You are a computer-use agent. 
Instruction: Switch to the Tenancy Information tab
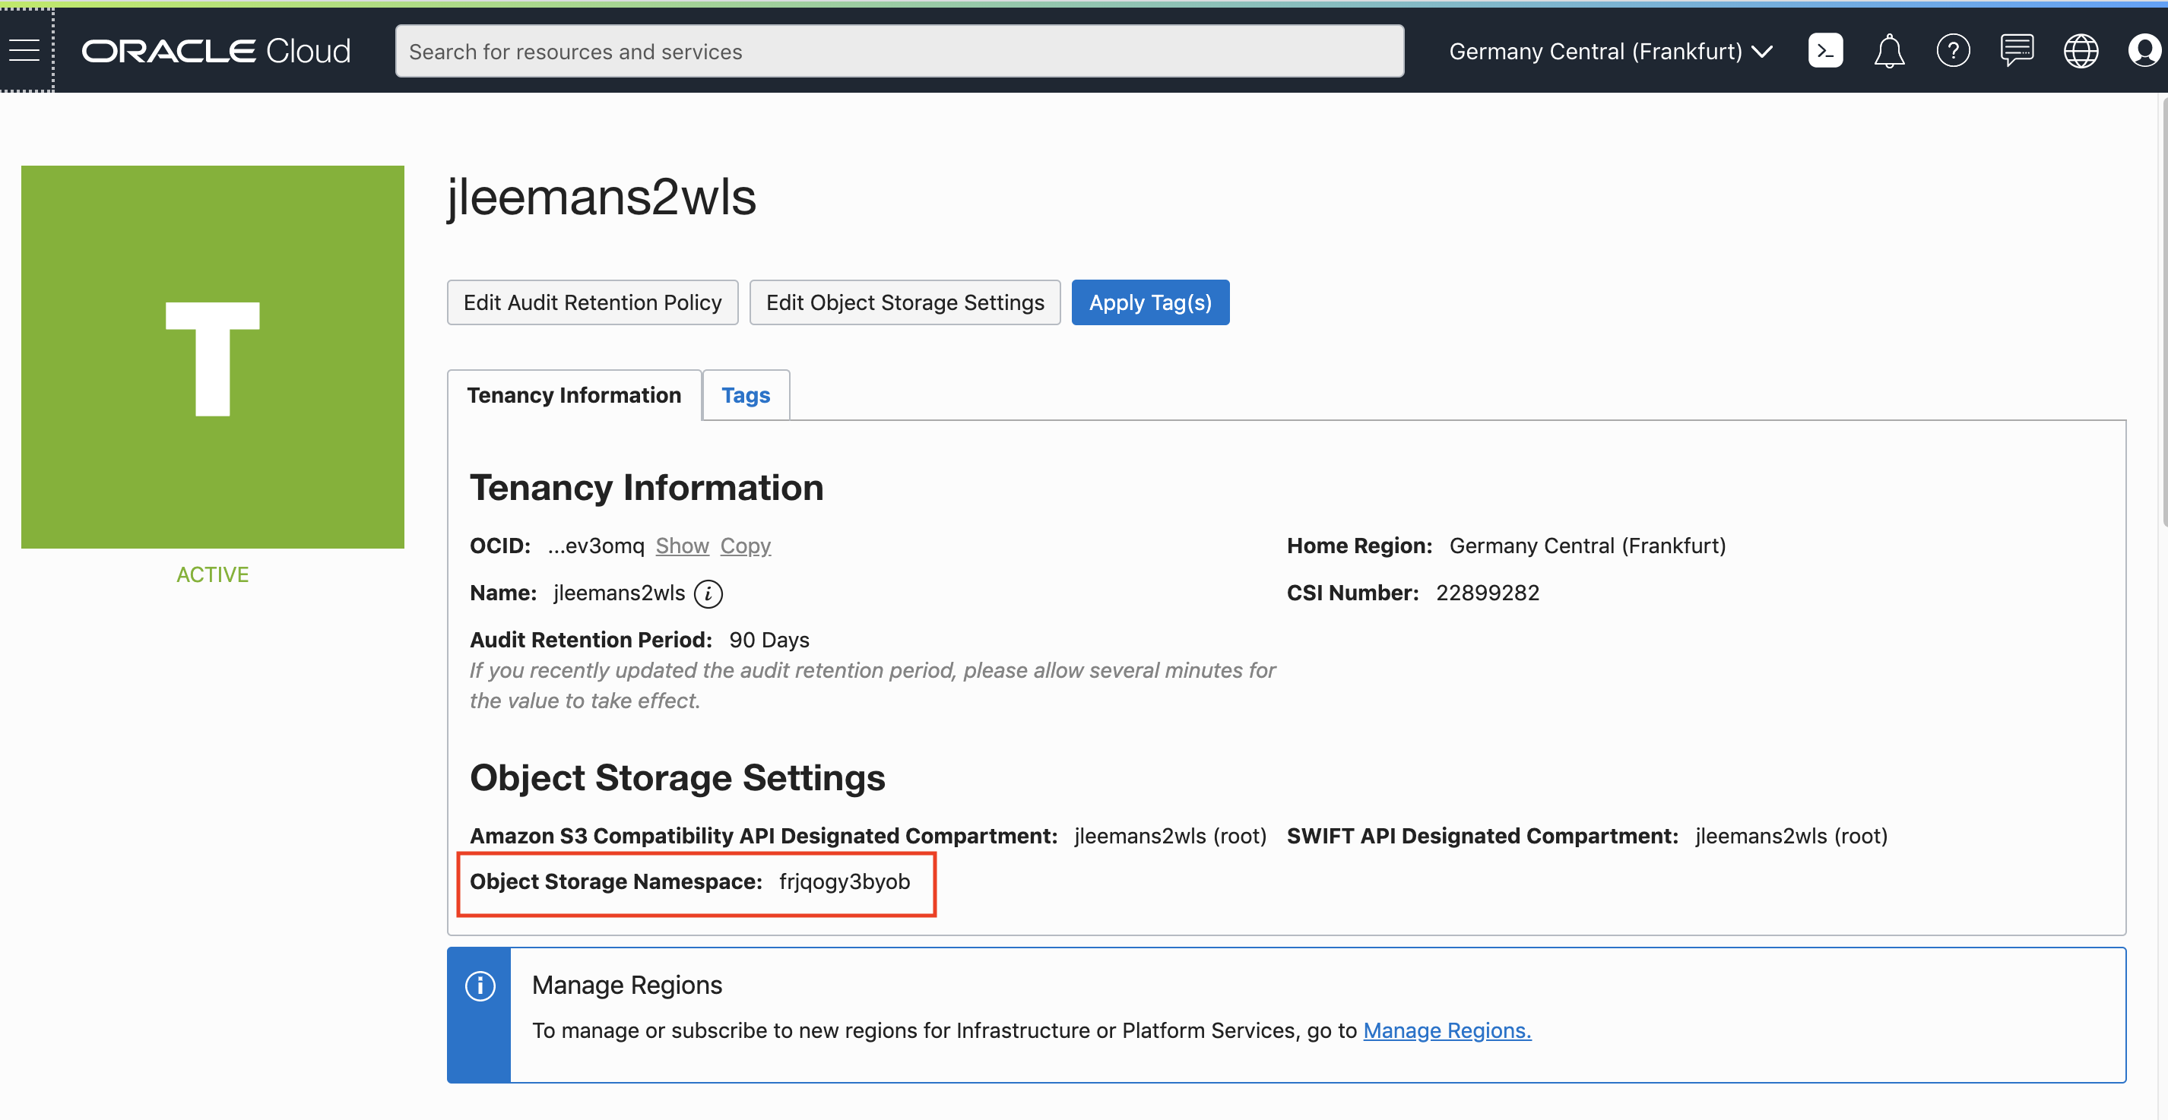574,395
